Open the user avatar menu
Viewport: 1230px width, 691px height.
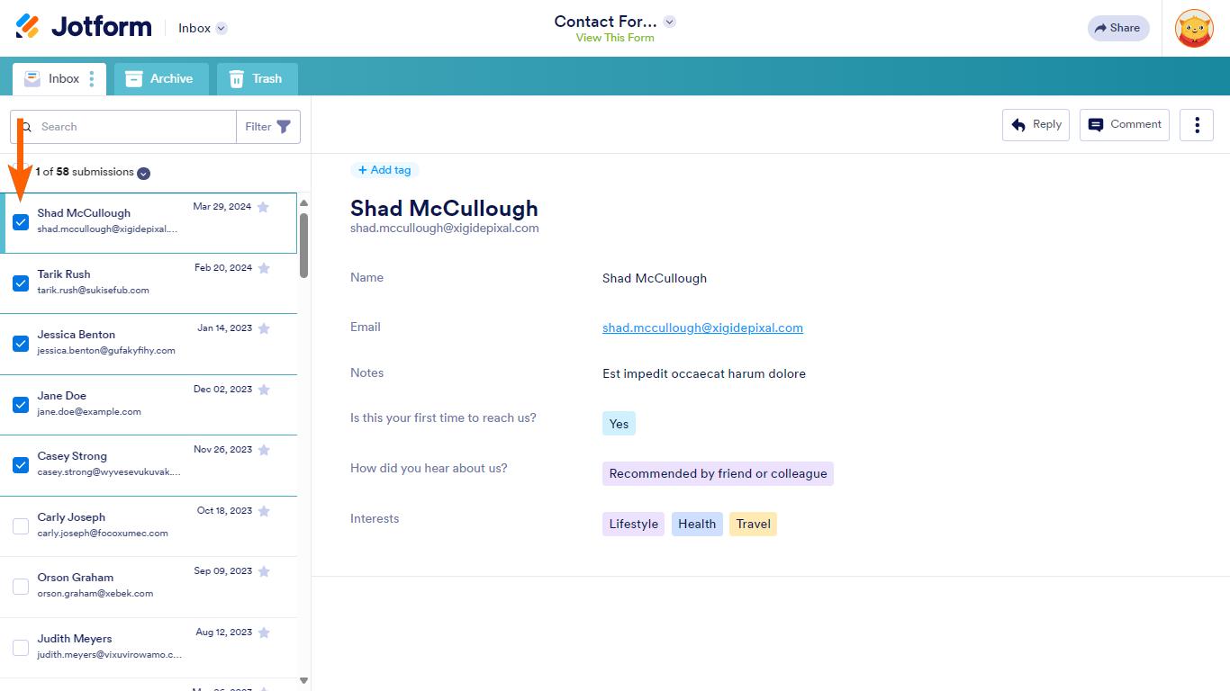(1194, 28)
